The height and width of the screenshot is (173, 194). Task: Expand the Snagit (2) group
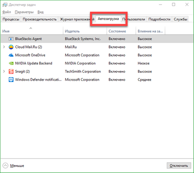(x=4, y=71)
